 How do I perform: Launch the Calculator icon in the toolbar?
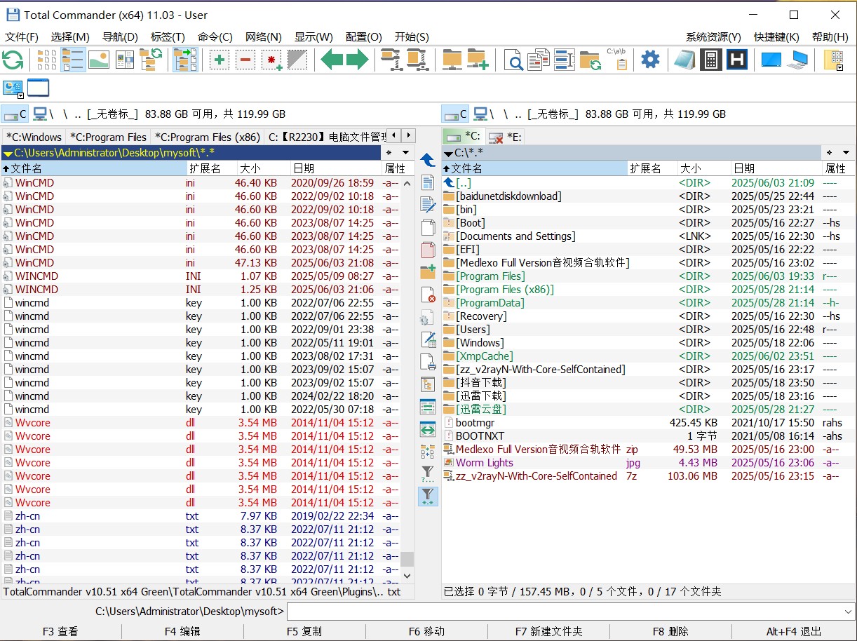click(x=710, y=60)
